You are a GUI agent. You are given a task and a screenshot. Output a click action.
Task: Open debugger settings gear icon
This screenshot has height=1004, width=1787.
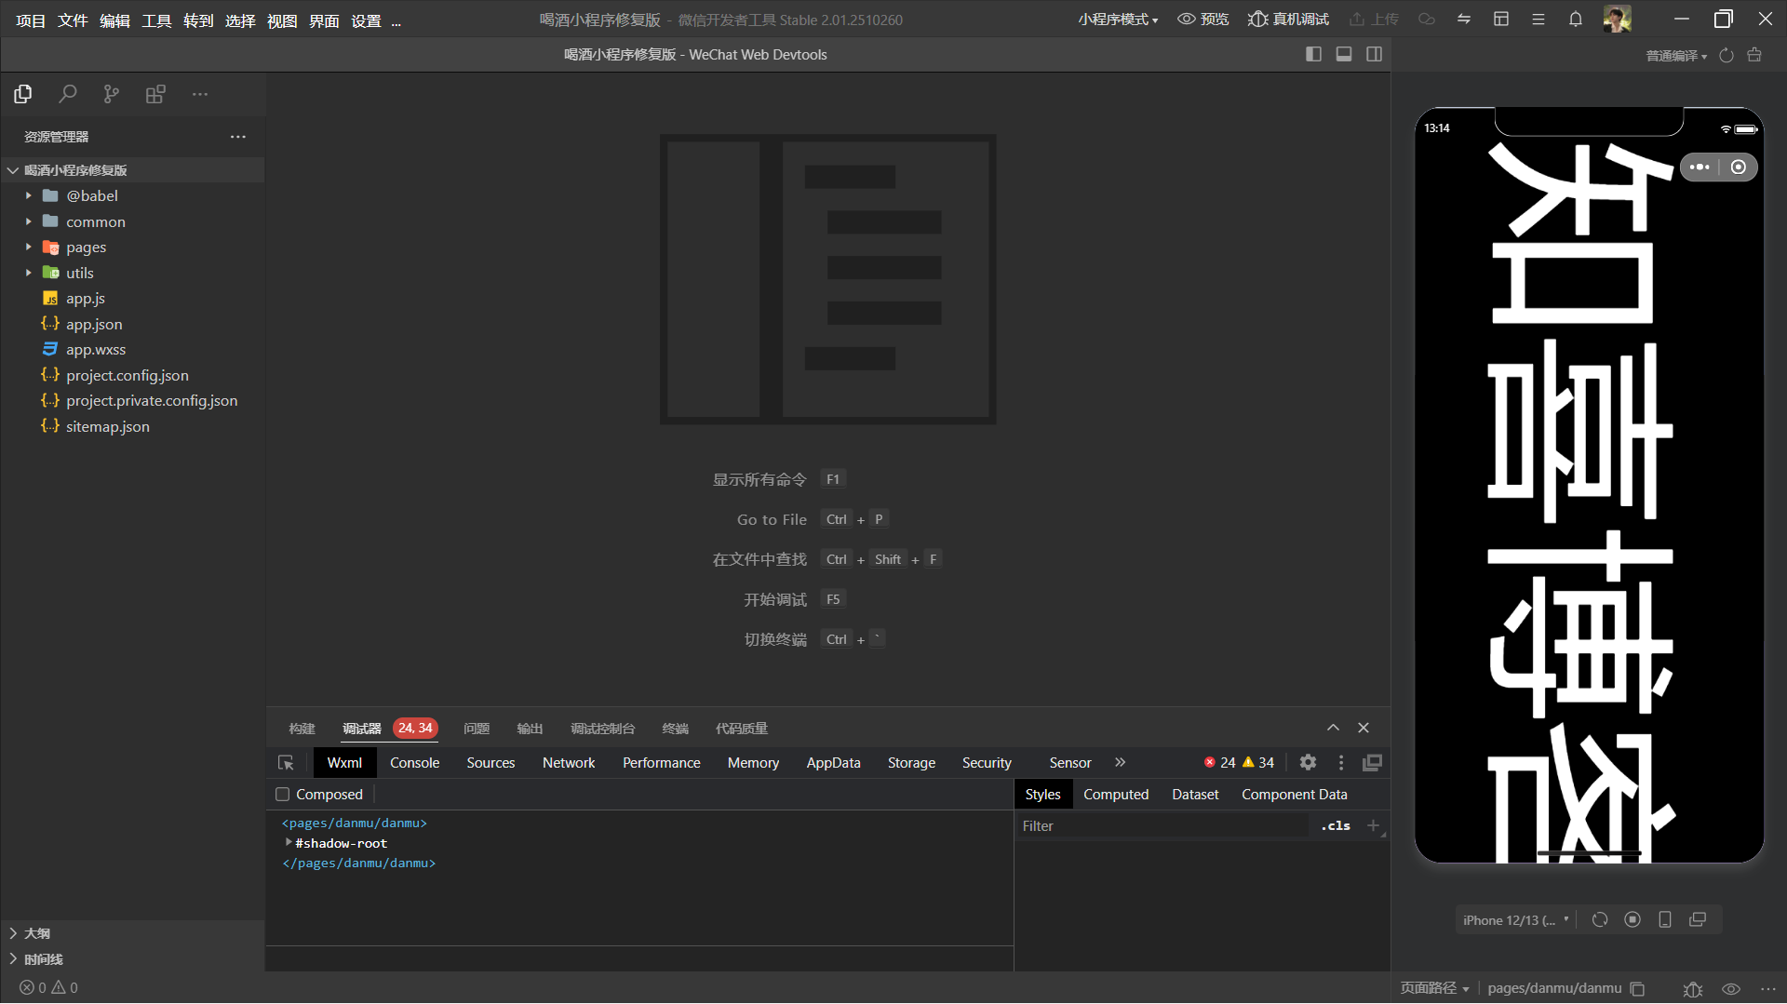tap(1308, 763)
